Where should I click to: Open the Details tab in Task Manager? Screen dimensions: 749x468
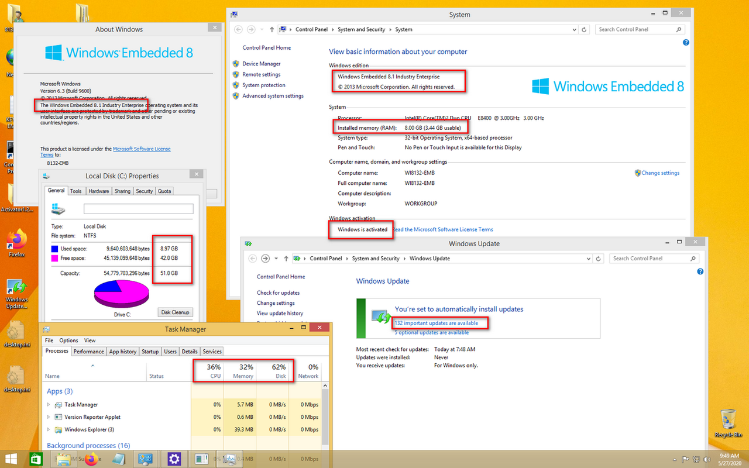[190, 352]
